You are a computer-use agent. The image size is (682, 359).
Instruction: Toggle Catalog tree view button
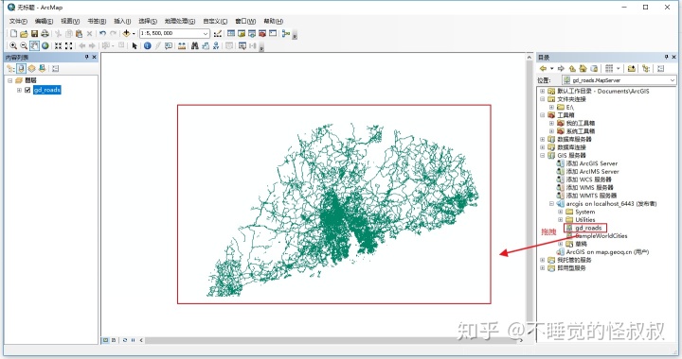click(x=646, y=69)
